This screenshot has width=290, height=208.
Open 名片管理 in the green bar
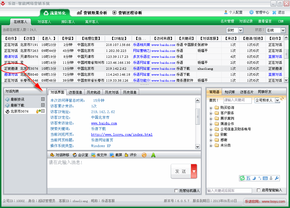227,21
